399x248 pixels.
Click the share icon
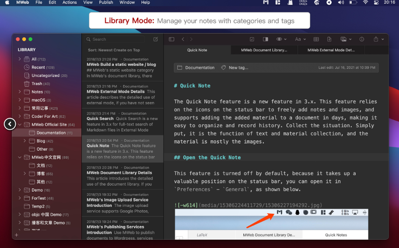pyautogui.click(x=376, y=39)
